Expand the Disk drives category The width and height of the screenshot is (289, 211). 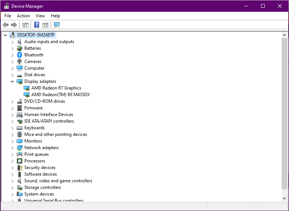point(12,75)
